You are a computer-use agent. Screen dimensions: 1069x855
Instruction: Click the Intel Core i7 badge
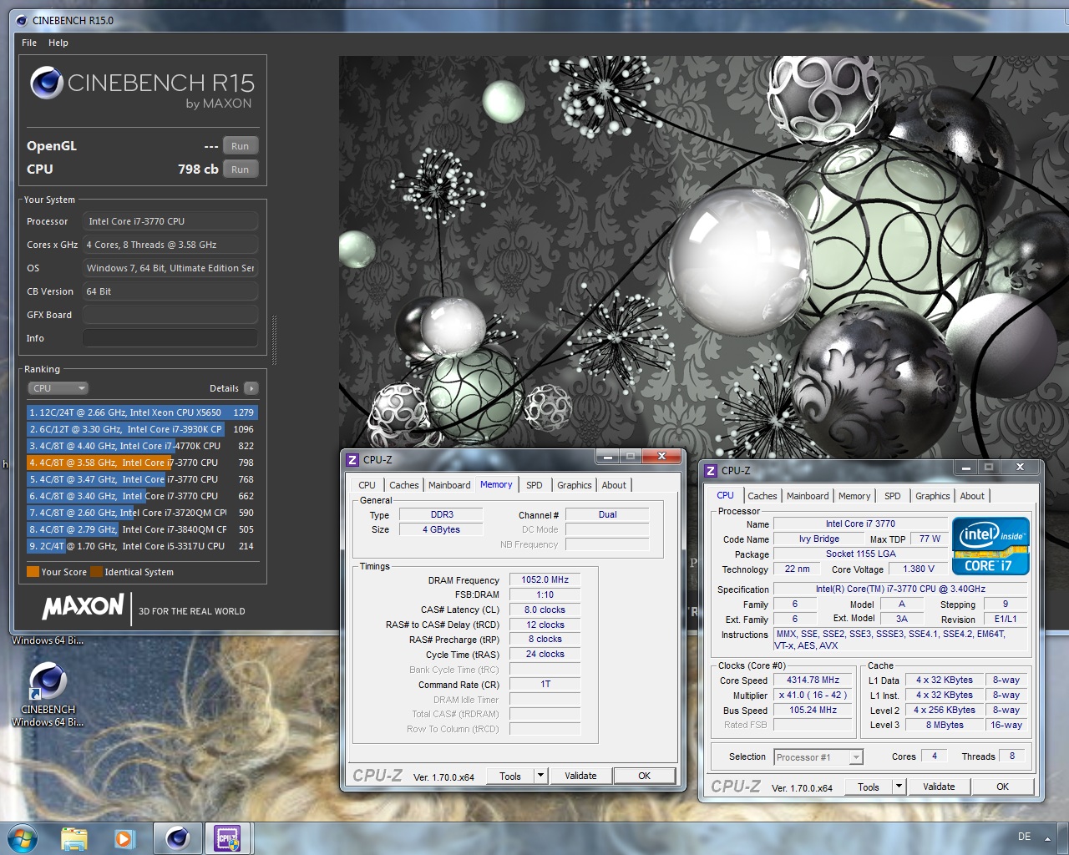point(990,546)
